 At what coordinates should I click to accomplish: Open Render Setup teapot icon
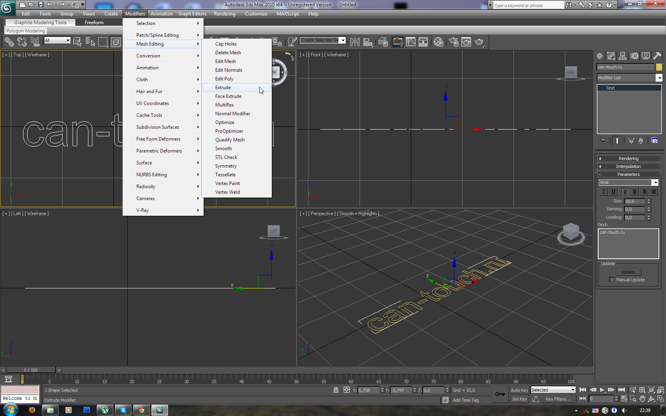click(x=454, y=42)
